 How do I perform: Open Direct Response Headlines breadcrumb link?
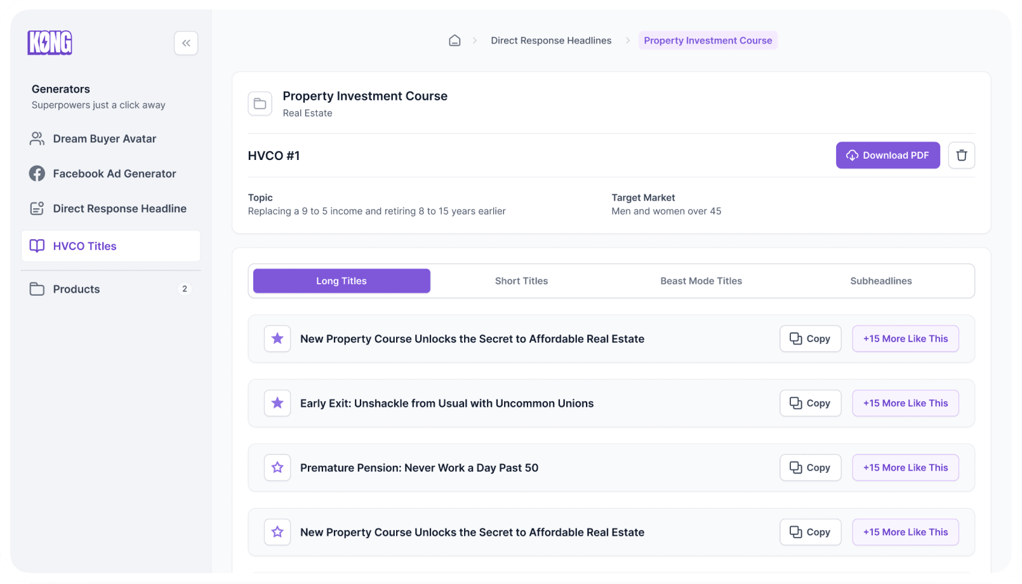click(551, 41)
